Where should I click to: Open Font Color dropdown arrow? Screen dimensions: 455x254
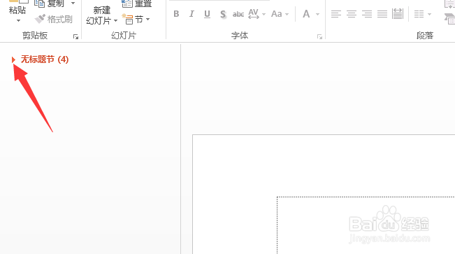click(x=317, y=14)
